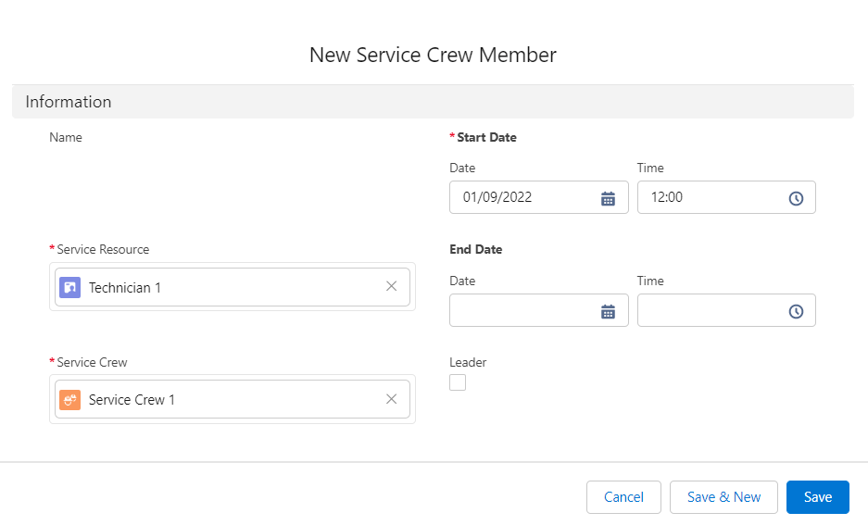Click the blue Save button
The image size is (868, 525).
pos(817,497)
